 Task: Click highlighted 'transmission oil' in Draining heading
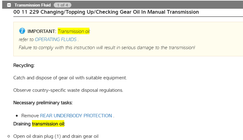[x=48, y=124]
